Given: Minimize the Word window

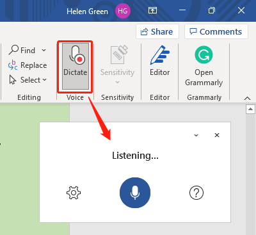Looking at the screenshot, I should coord(182,10).
